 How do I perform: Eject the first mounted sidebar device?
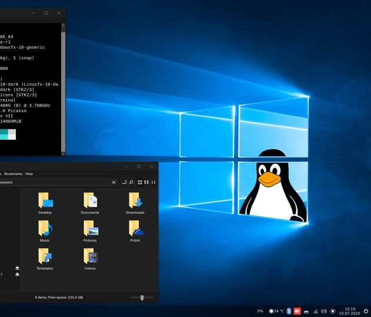click(x=17, y=268)
